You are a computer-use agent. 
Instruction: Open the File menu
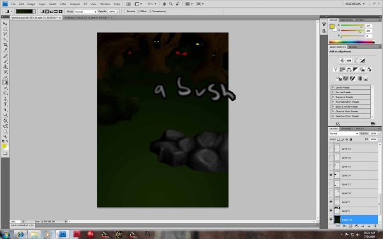pos(13,4)
